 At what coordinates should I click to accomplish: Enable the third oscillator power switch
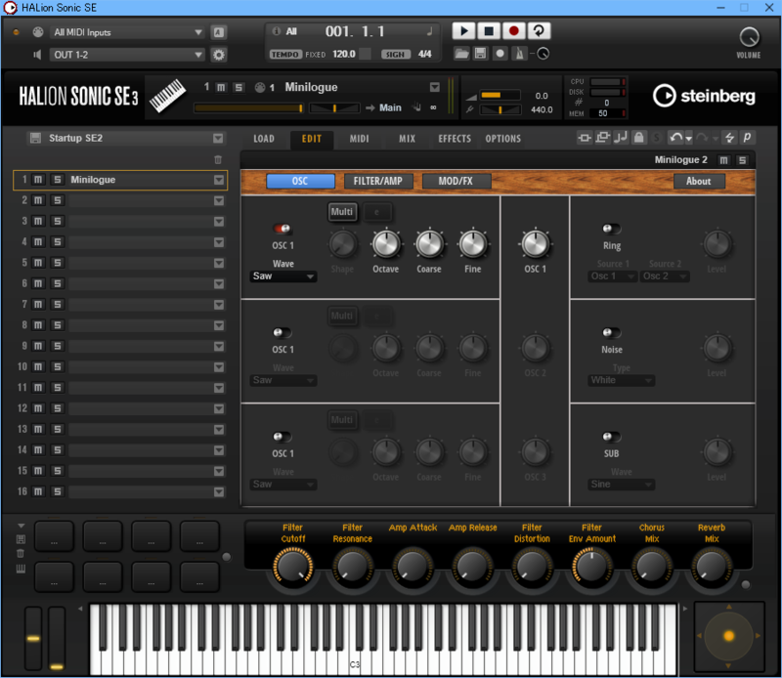coord(282,437)
